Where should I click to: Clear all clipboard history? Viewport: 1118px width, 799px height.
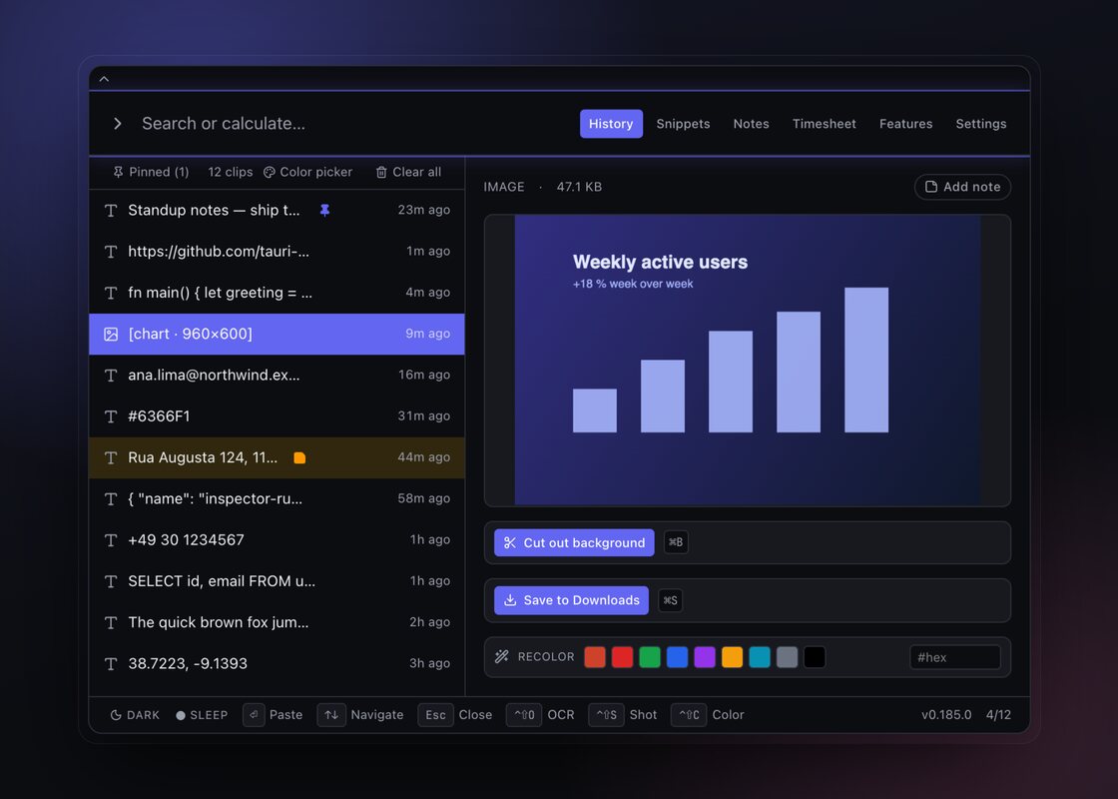tap(408, 172)
